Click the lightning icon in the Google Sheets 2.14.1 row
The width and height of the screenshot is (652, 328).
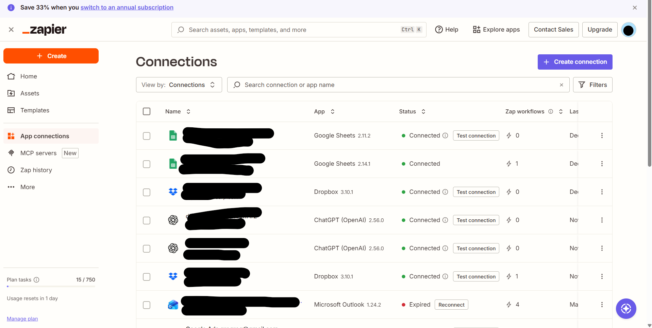pos(509,164)
